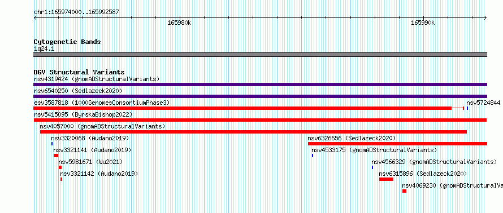
Task: Open nsv4057000 gnomADStructuralVariants label
Action: 102,126
